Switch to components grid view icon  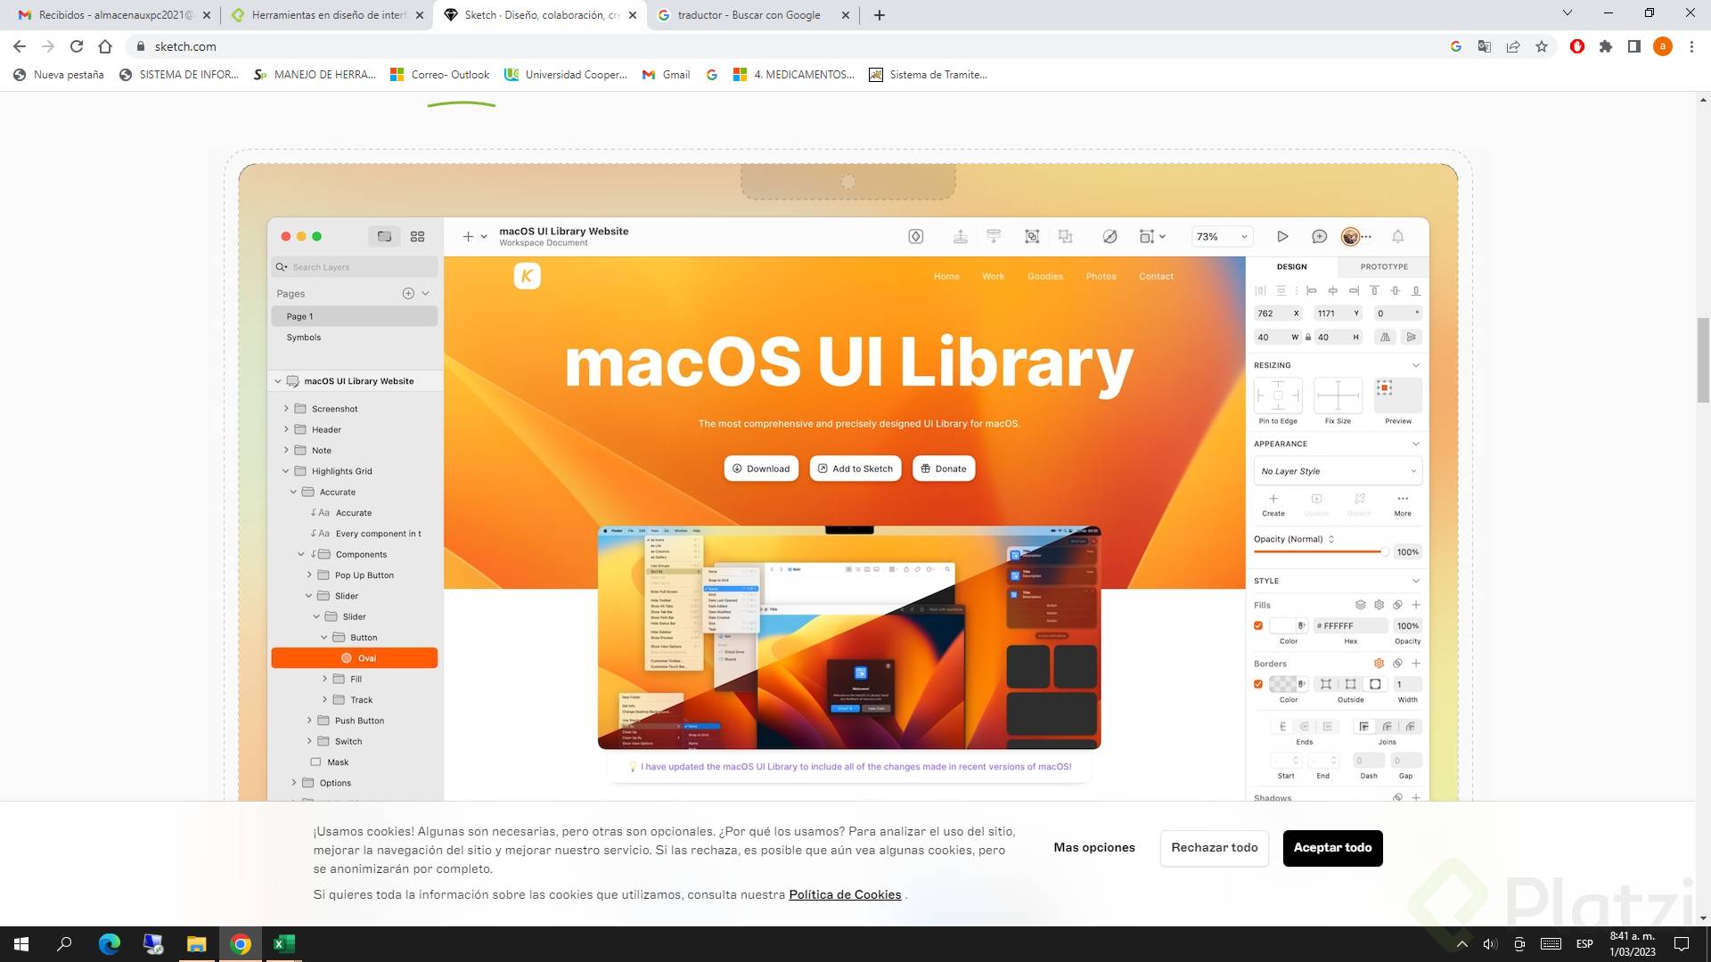tap(417, 236)
